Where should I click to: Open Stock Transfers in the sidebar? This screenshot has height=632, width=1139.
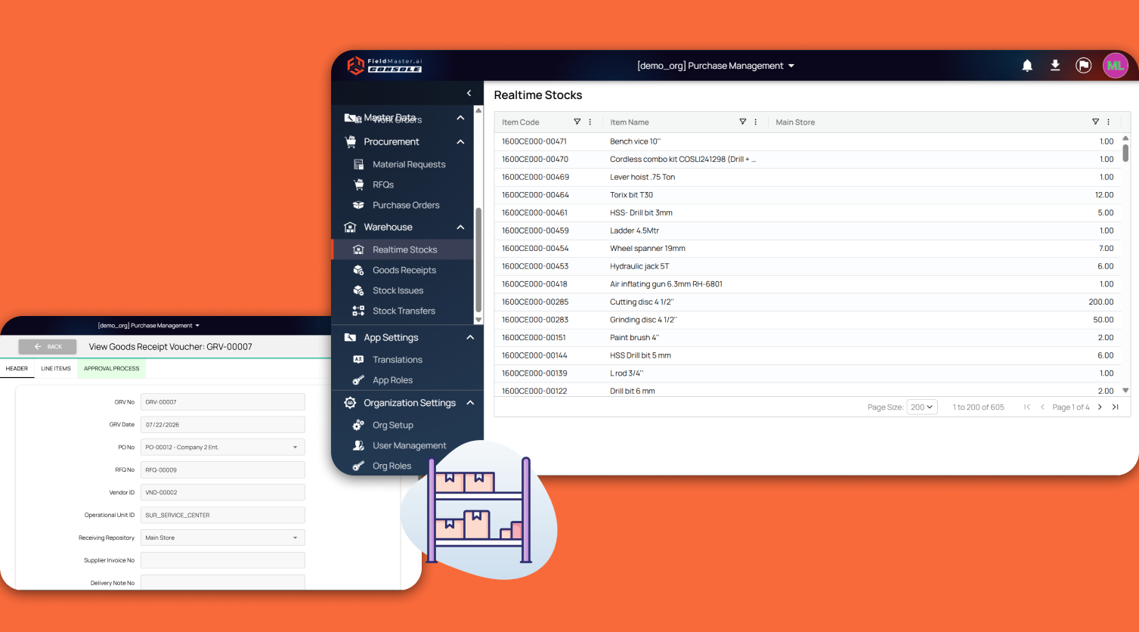[403, 311]
